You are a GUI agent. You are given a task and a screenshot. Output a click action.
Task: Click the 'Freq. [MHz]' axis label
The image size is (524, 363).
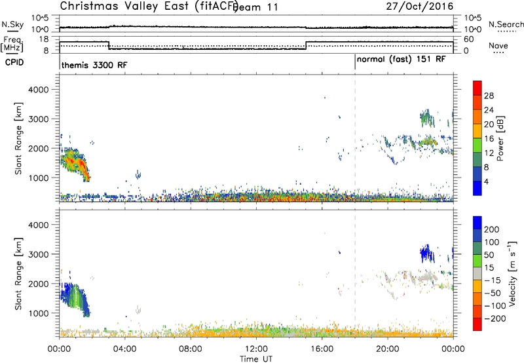[12, 44]
